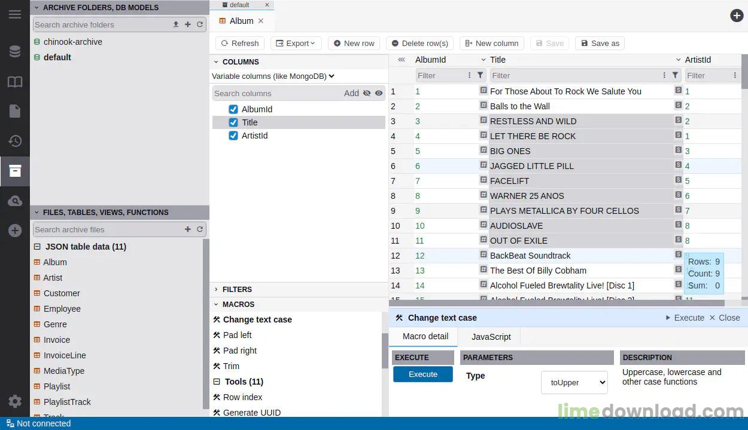The image size is (748, 430).
Task: Click funnel icon of Title filter
Action: (675, 75)
